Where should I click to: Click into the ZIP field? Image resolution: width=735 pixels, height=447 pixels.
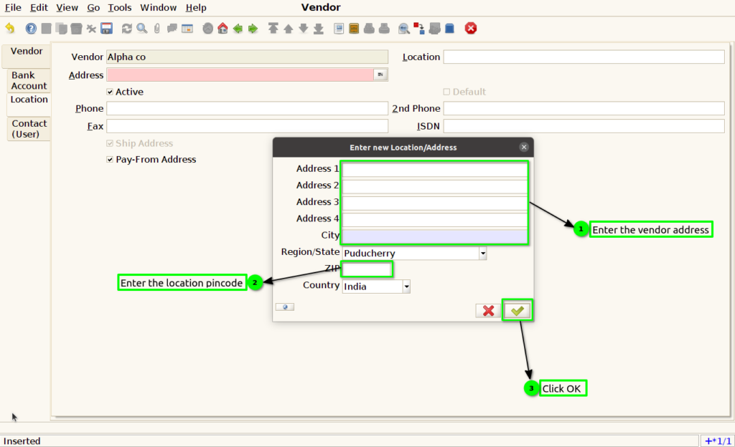click(367, 269)
